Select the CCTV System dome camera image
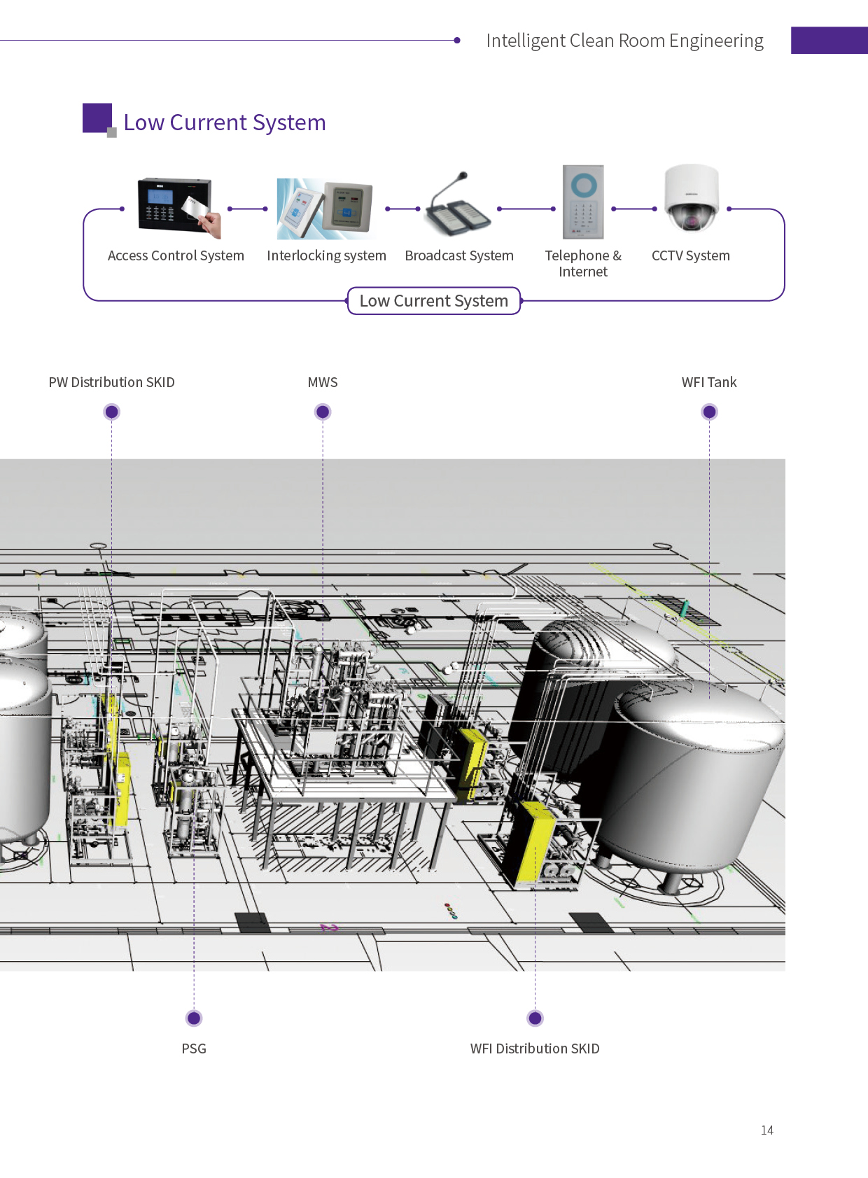Viewport: 868px width, 1178px height. click(x=691, y=199)
